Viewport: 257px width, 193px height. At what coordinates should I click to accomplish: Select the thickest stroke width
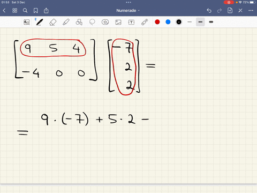tap(211, 22)
